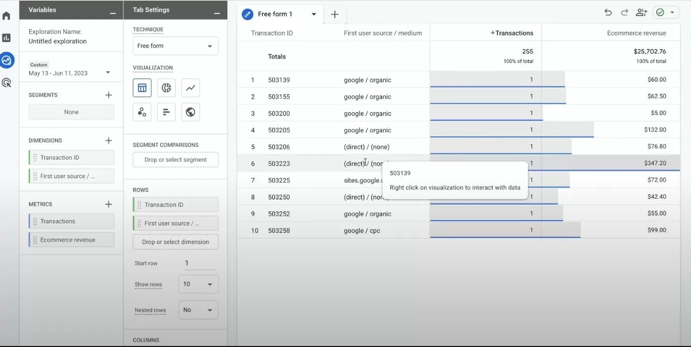
Task: Click Drop or select dimension box
Action: 175,242
